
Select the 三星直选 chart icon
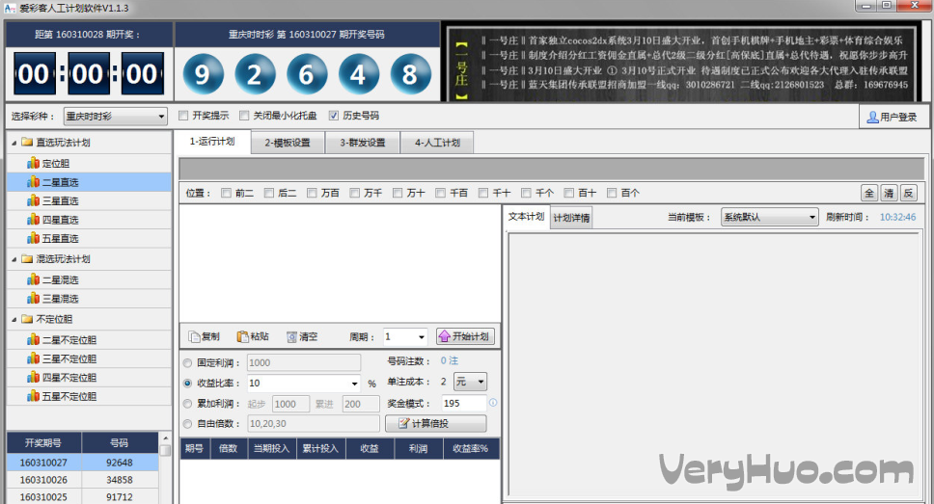click(34, 201)
